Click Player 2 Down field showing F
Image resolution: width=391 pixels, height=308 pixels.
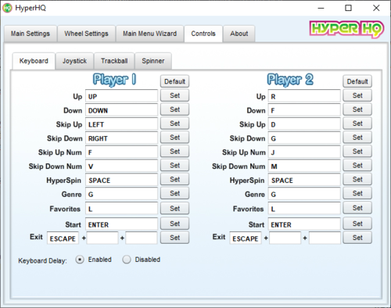pos(304,110)
